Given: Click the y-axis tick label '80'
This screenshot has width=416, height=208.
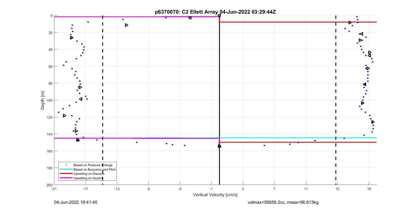Looking at the screenshot, I should coord(50,83).
